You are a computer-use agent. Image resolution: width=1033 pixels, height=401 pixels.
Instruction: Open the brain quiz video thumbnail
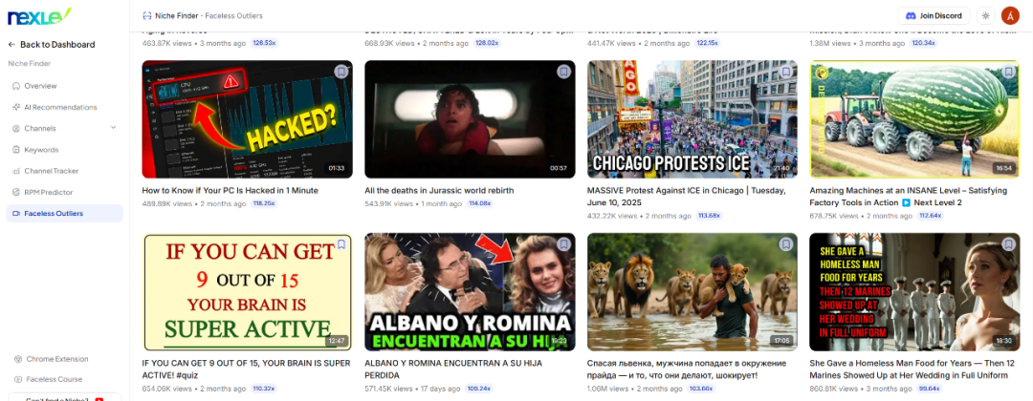(247, 292)
